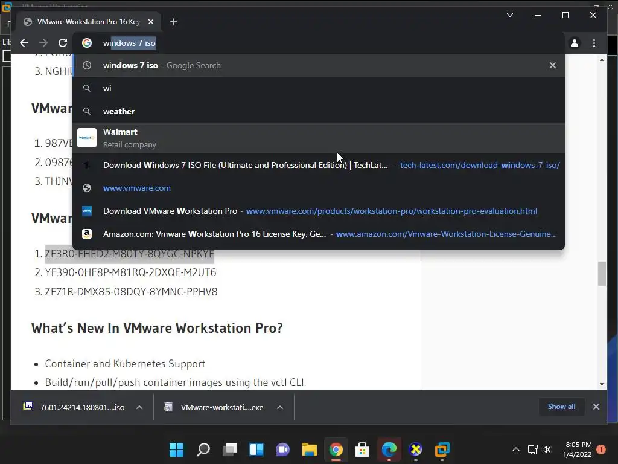Open taskbar Search
This screenshot has width=618, height=464.
pos(203,449)
